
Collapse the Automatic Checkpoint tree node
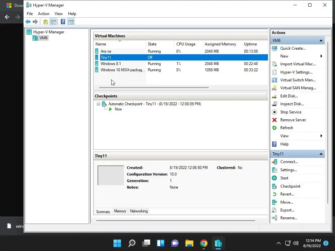point(98,104)
